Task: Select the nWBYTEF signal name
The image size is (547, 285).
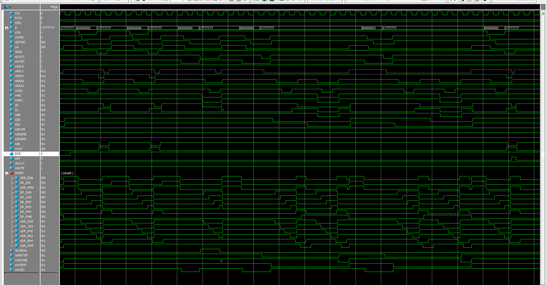Action: pyautogui.click(x=21, y=255)
